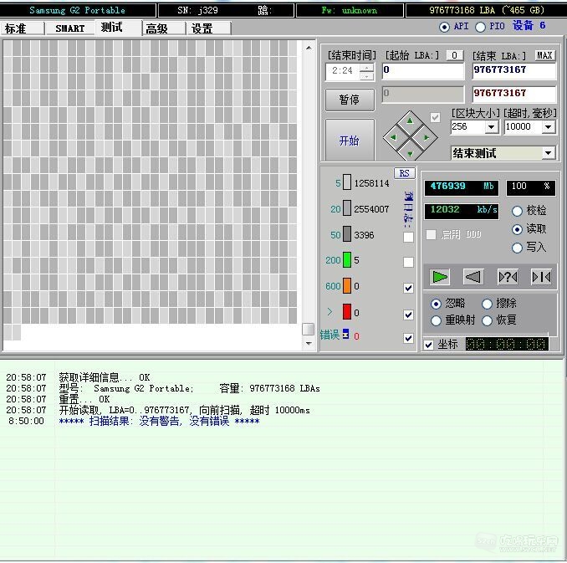Click the 476939 Mb progress display

point(462,187)
